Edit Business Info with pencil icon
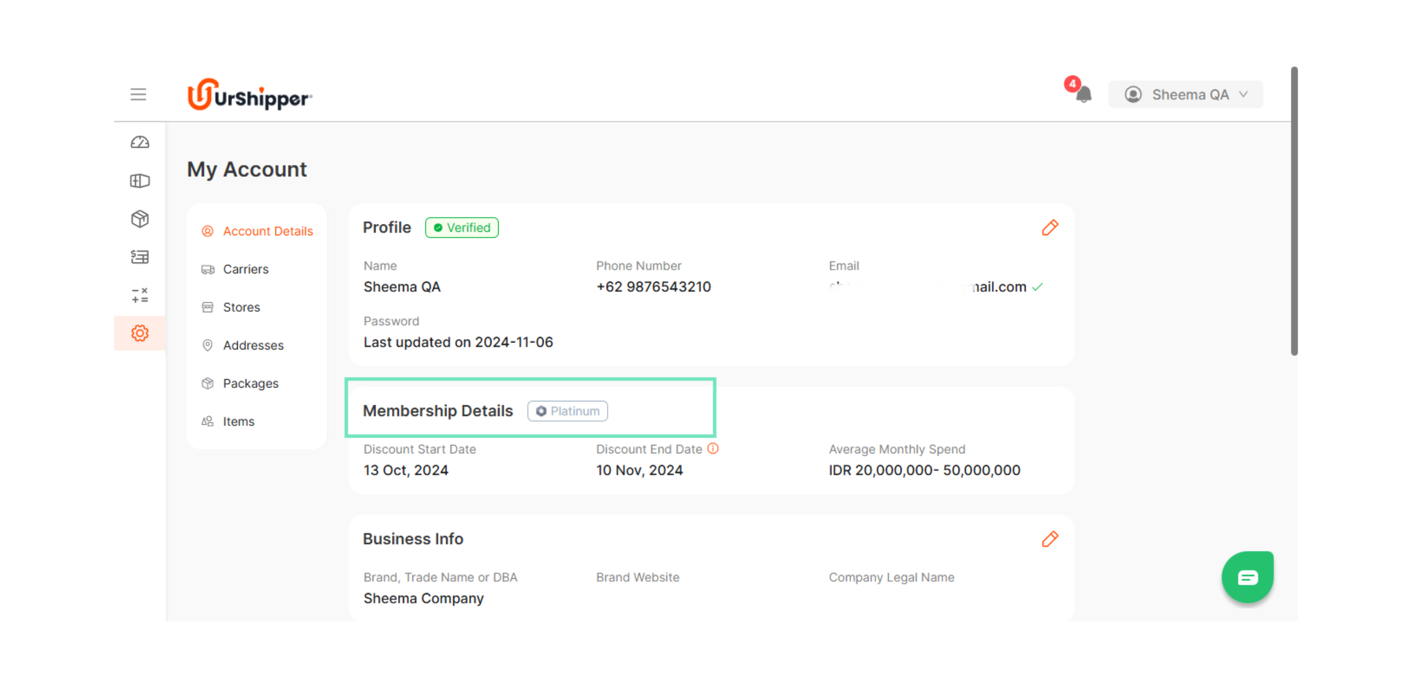Image resolution: width=1412 pixels, height=688 pixels. [1050, 539]
